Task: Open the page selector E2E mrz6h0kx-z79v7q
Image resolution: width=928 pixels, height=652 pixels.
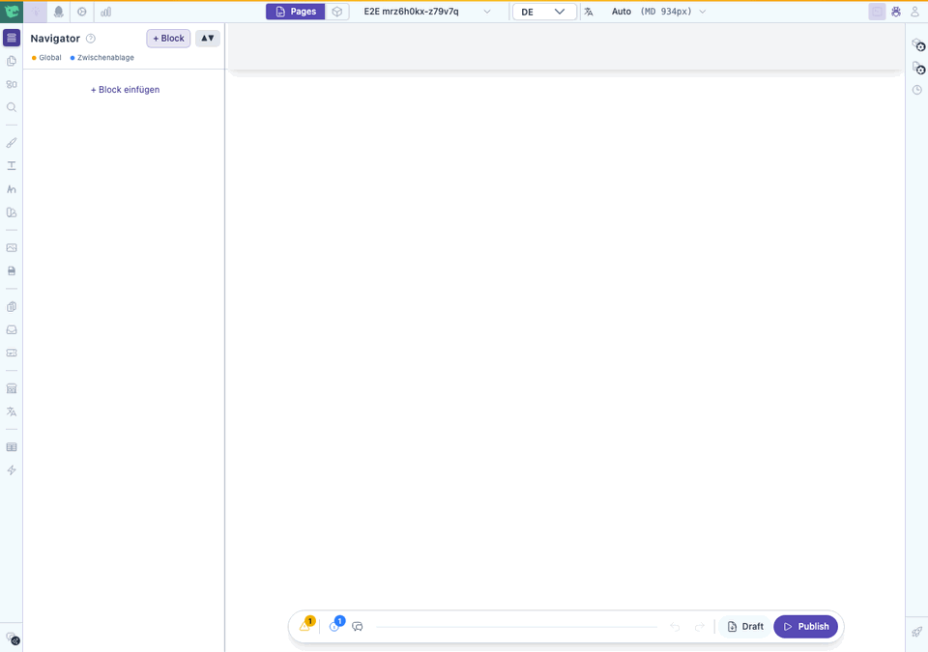Action: 427,12
